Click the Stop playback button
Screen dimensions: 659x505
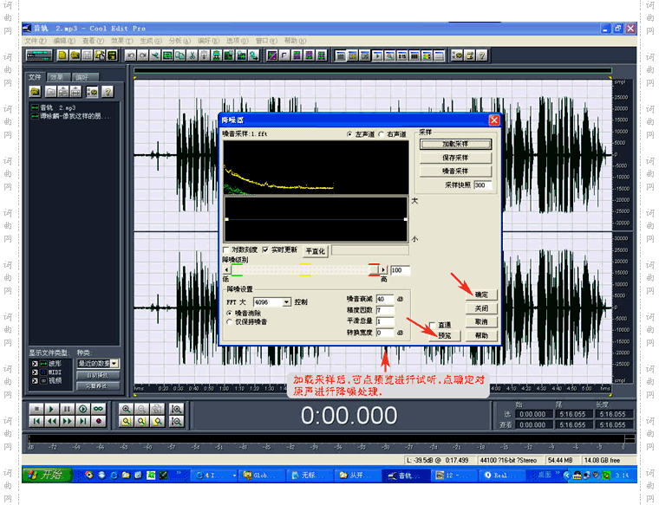click(x=36, y=409)
